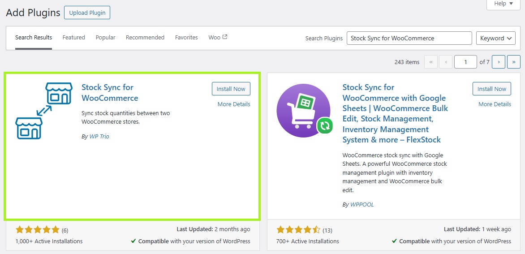
Task: Expand the Keyword search type dropdown
Action: point(495,38)
